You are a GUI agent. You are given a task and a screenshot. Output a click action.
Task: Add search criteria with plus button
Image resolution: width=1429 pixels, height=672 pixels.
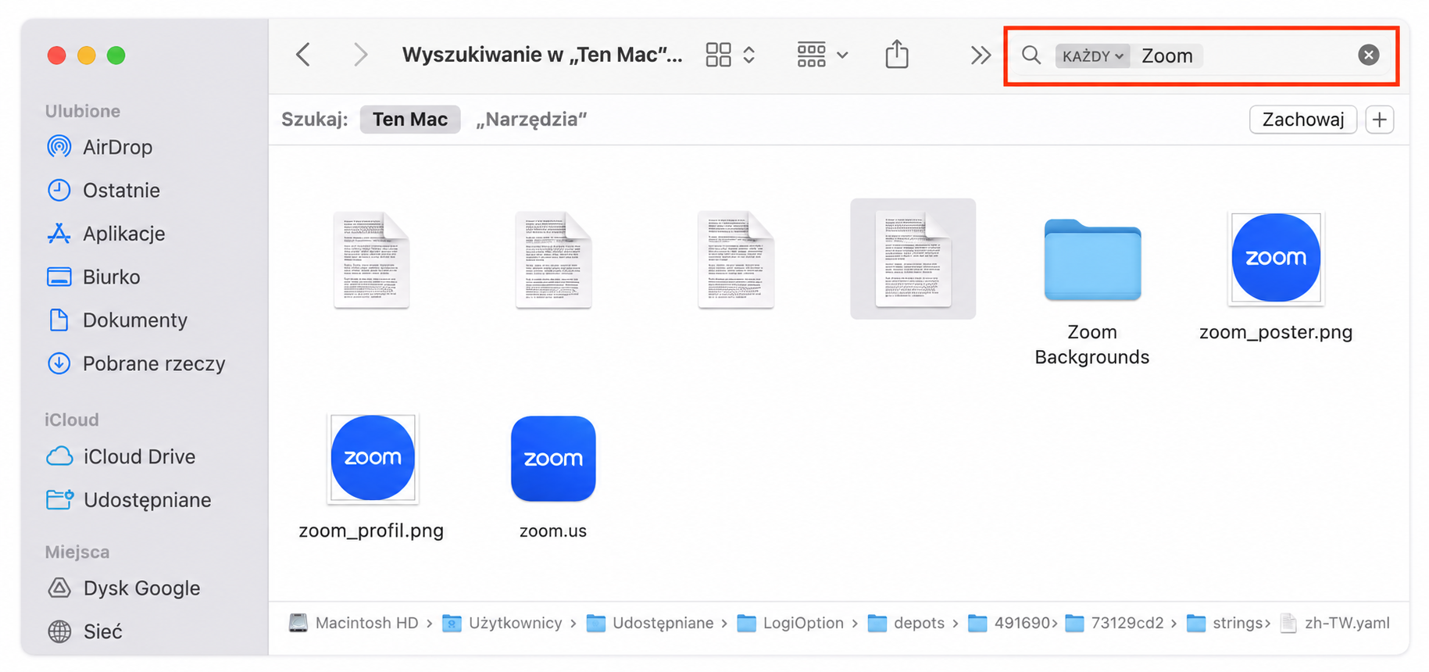pos(1380,120)
